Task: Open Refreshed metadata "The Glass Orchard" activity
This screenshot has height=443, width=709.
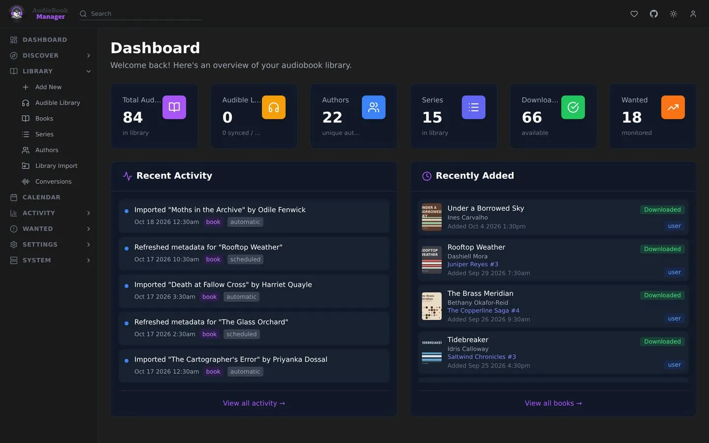Action: [x=254, y=328]
